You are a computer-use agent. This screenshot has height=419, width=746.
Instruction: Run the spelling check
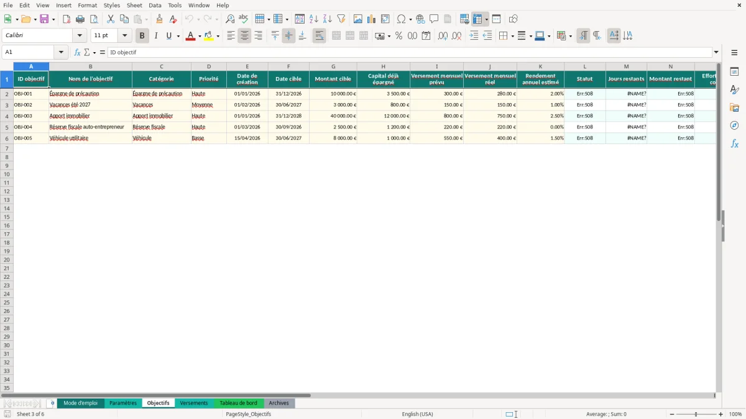coord(244,19)
